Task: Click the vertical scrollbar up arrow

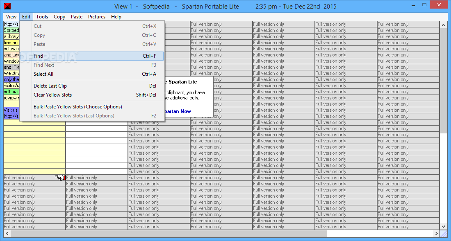Action: coord(443,25)
